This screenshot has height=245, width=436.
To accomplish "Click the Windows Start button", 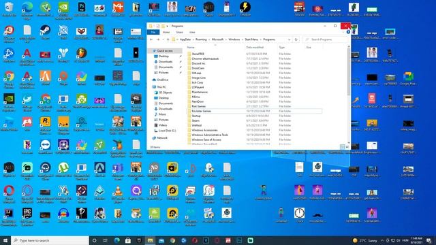I will [5, 240].
